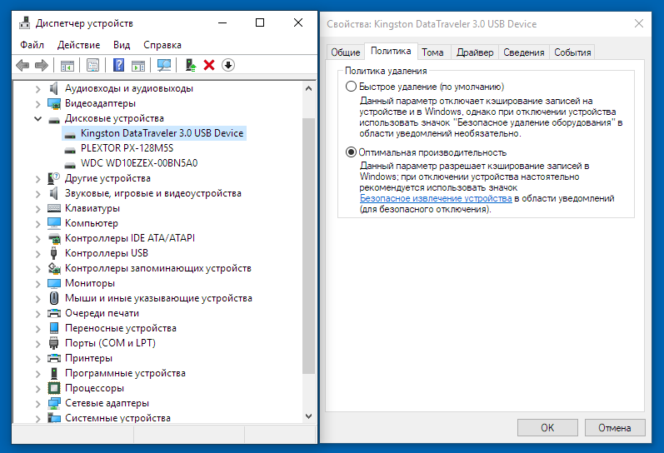Click the Device Manager title bar icon
The height and width of the screenshot is (453, 664).
point(24,22)
